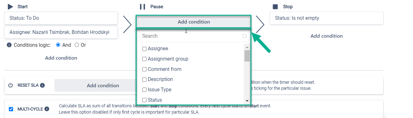Click the Stop square icon

[x=275, y=7]
